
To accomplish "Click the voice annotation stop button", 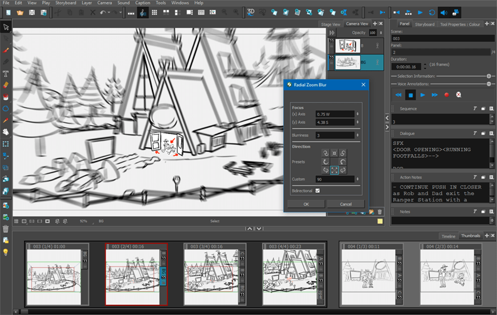I will point(411,95).
